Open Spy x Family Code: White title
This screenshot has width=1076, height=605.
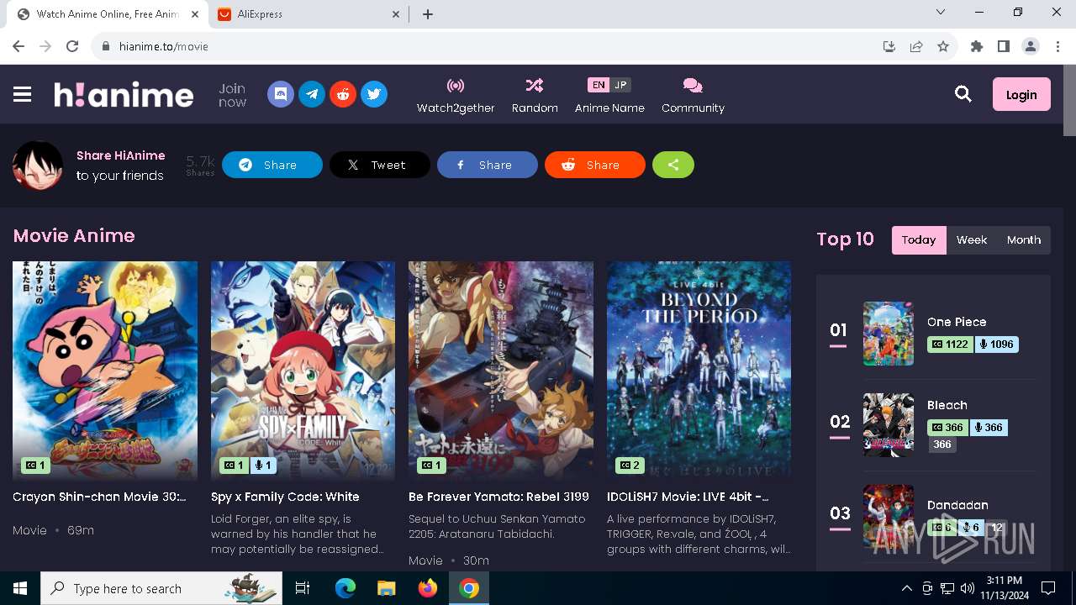click(x=285, y=497)
